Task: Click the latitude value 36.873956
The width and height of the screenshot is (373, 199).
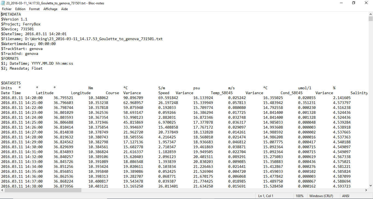Action: click(x=63, y=186)
